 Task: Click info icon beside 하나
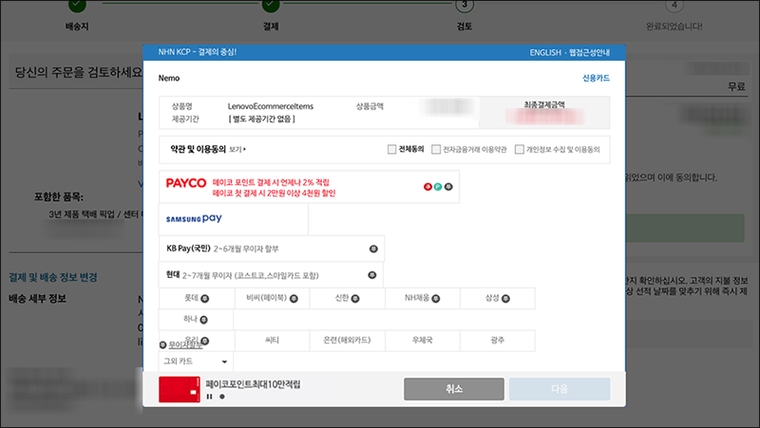tap(203, 320)
